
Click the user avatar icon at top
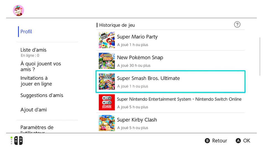[x=19, y=11]
